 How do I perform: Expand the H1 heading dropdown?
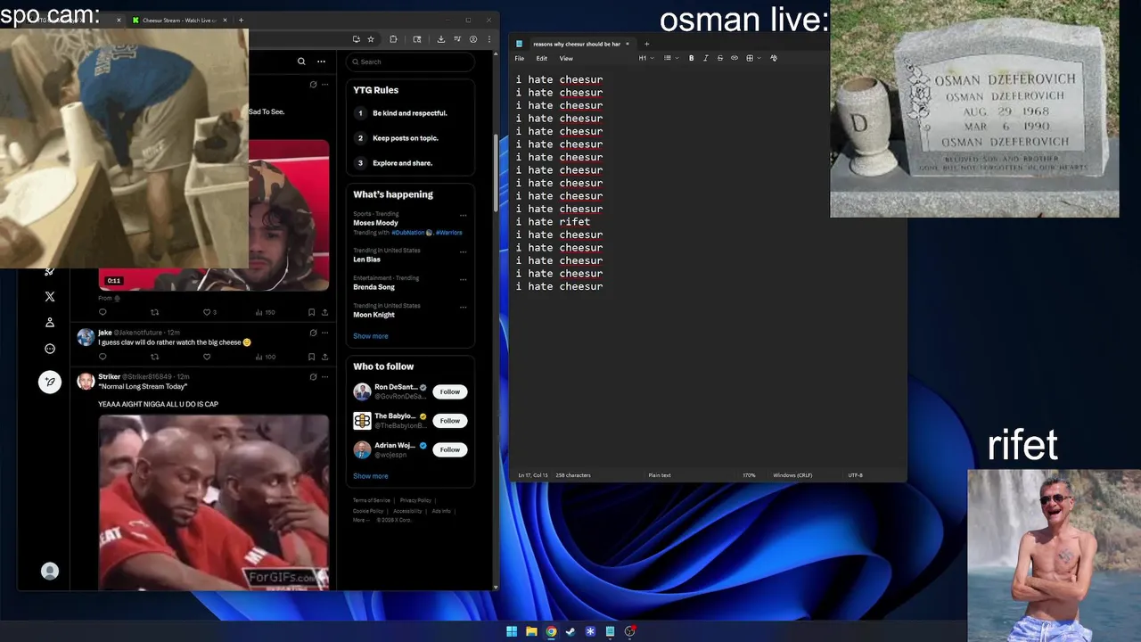click(x=646, y=58)
